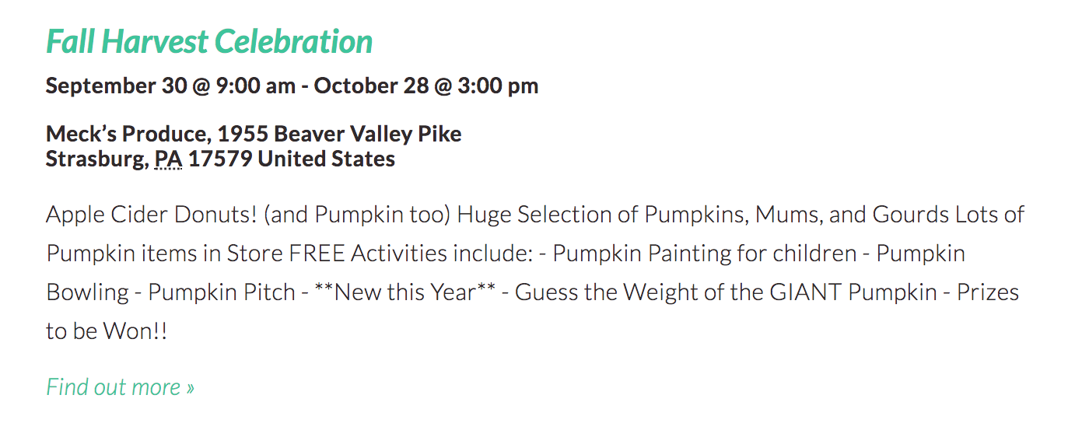
Task: Click the "September 30" start date text
Action: pos(116,86)
